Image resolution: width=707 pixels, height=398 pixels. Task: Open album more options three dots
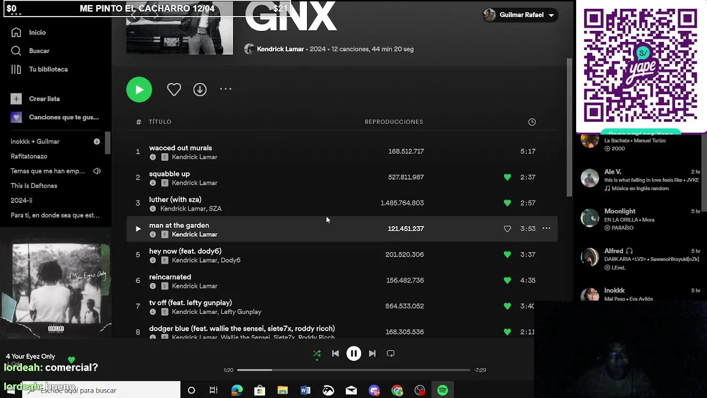(225, 89)
